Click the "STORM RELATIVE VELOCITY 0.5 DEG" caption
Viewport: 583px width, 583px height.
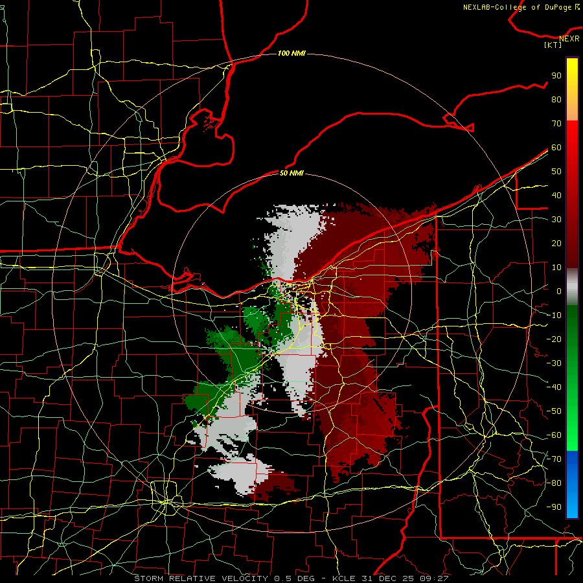point(224,578)
